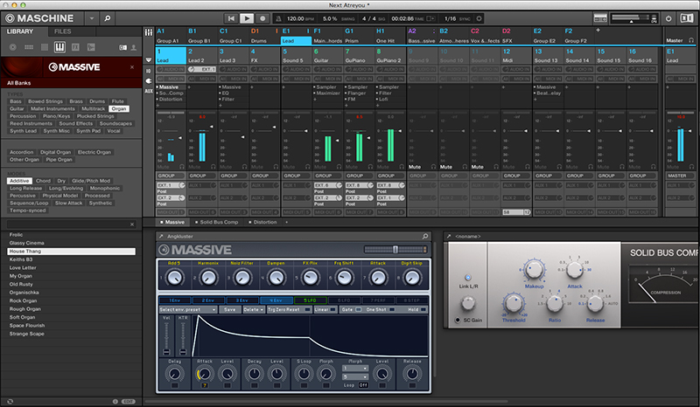This screenshot has width=700, height=407.
Task: Open the Delete dropdown in Massive envelope
Action: pos(254,309)
